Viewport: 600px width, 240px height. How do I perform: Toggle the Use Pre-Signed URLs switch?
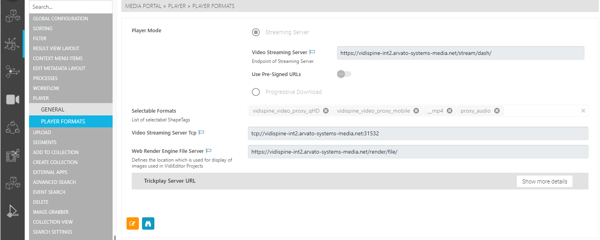coord(344,74)
